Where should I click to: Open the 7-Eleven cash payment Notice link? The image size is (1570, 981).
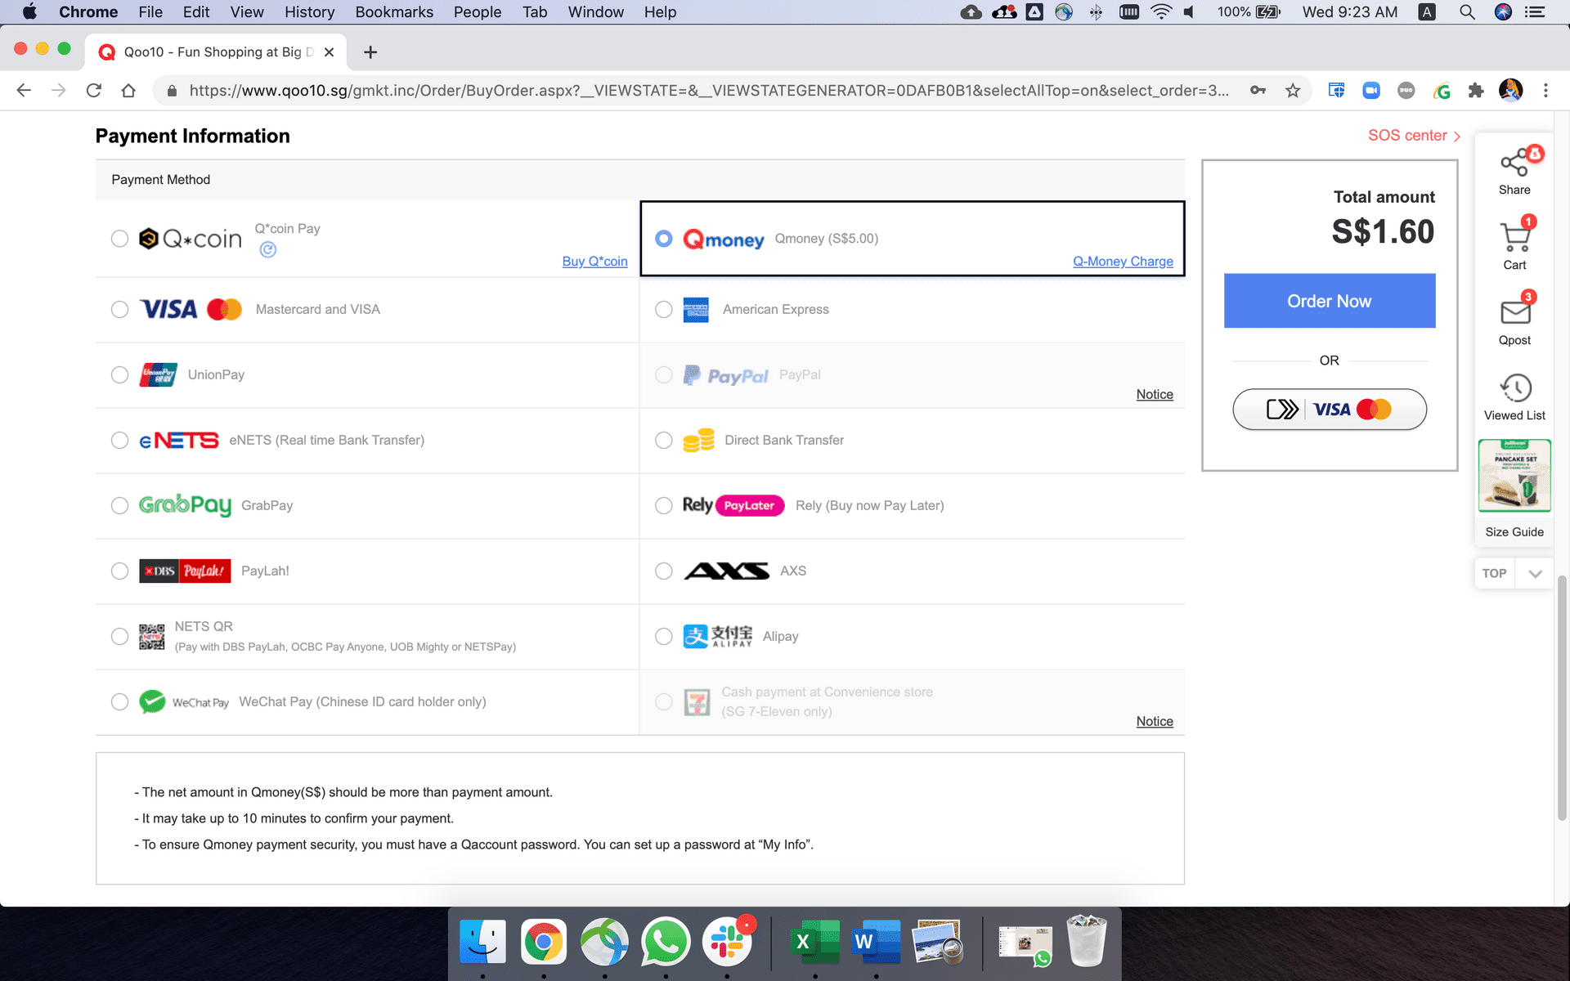pos(1155,722)
